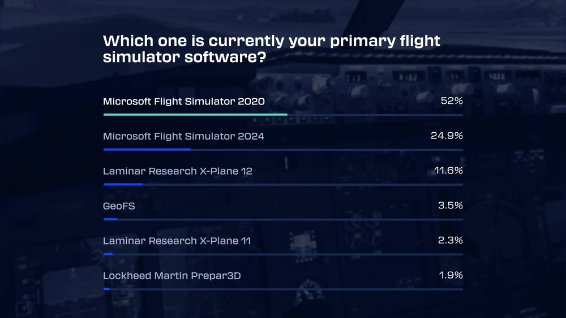
Task: Click the 11.6% value label
Action: tap(448, 171)
